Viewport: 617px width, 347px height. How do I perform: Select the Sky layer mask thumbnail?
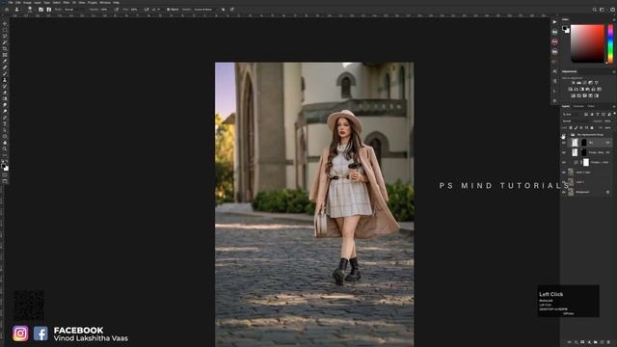point(584,143)
